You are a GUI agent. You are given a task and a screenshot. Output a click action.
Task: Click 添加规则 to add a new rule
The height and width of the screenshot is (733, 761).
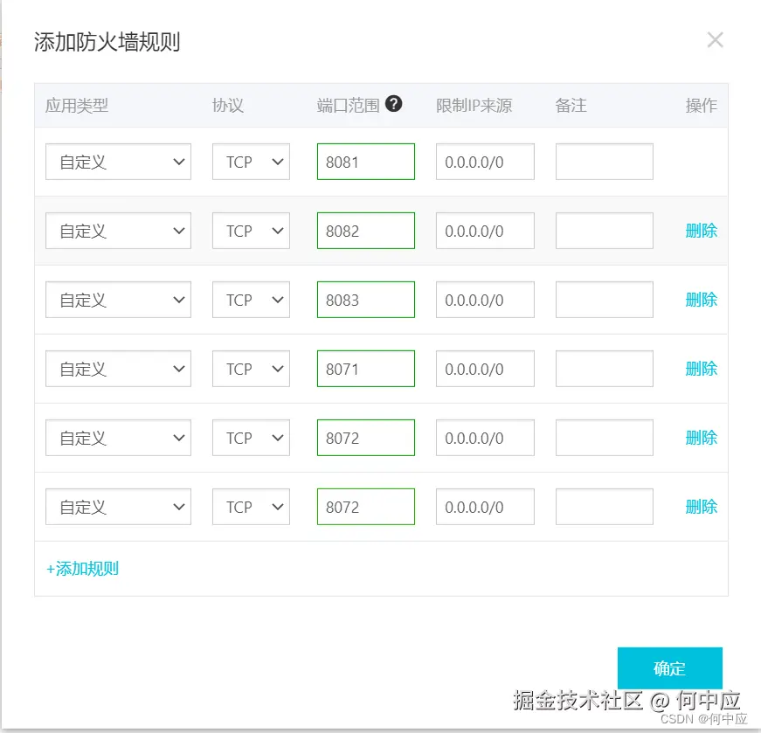(x=82, y=568)
